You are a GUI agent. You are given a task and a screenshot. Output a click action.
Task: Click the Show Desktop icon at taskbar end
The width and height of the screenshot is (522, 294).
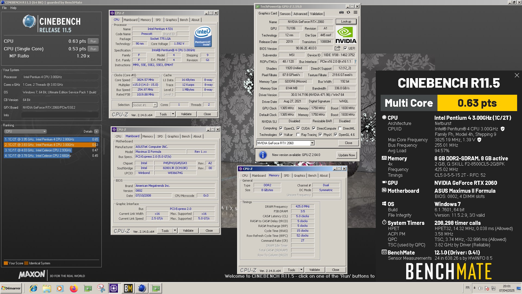tap(519, 288)
